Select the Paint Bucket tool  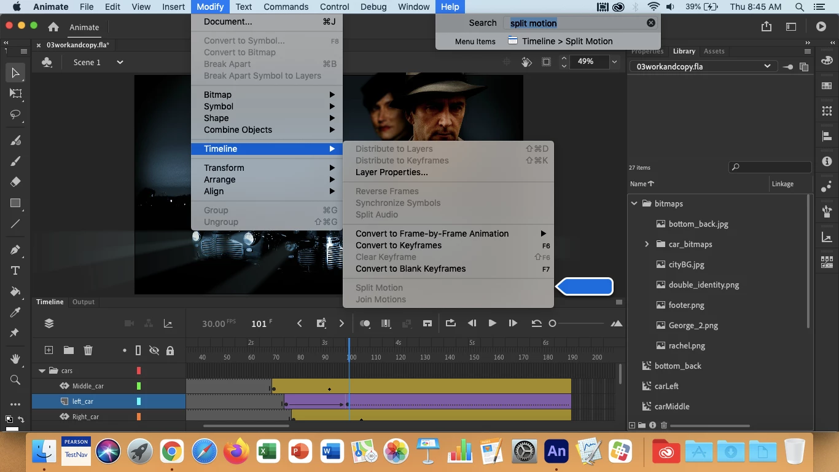[15, 291]
